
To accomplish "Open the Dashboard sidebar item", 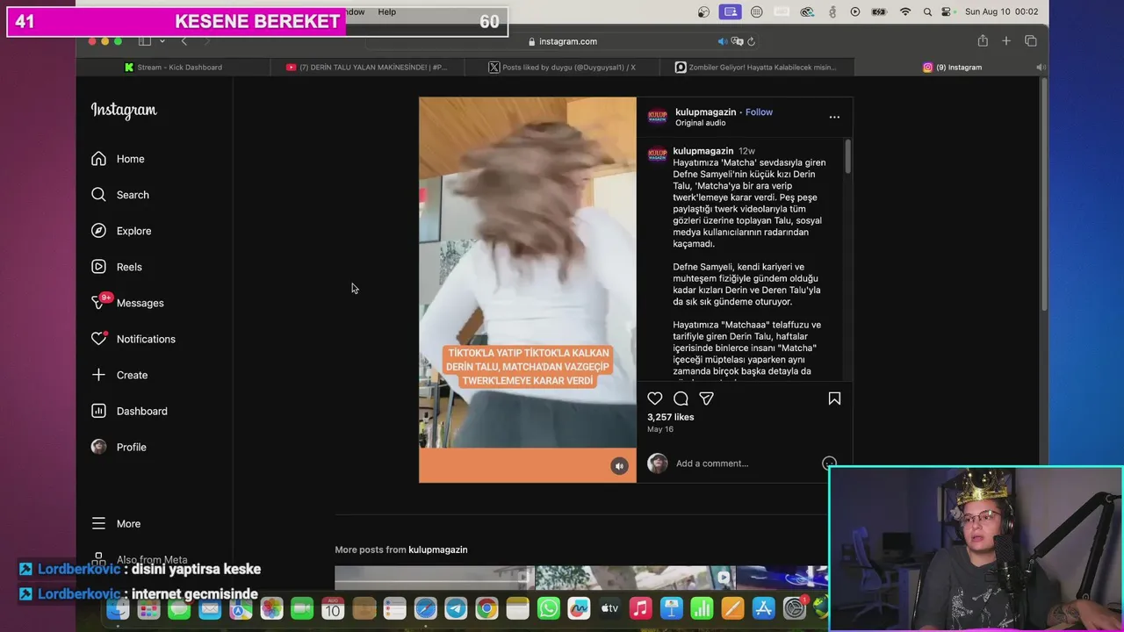I will (x=129, y=411).
